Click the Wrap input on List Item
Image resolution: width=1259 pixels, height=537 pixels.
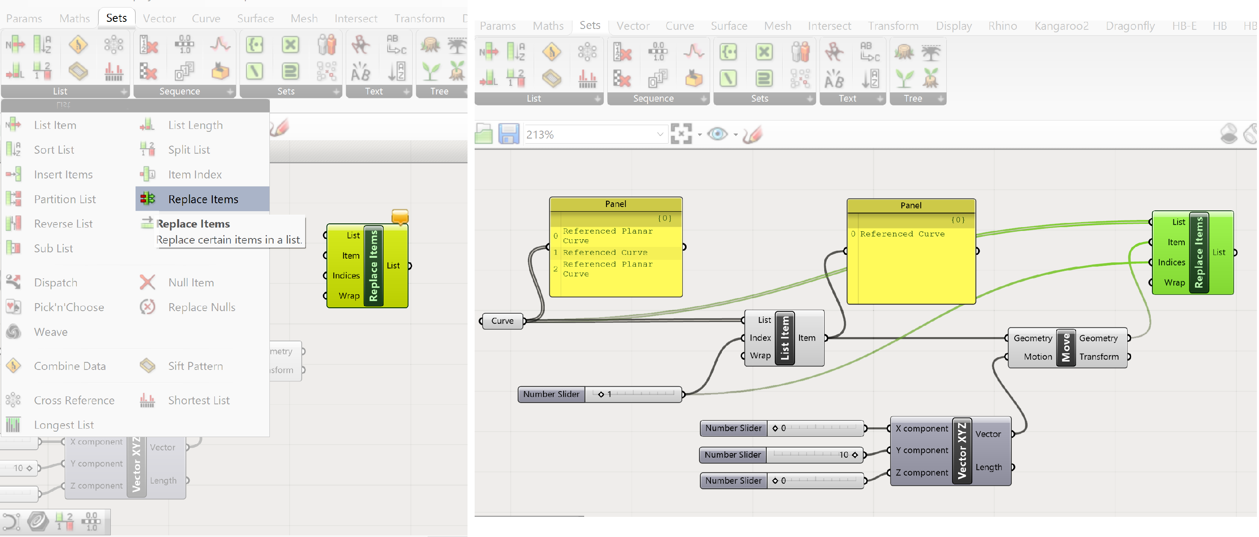760,356
